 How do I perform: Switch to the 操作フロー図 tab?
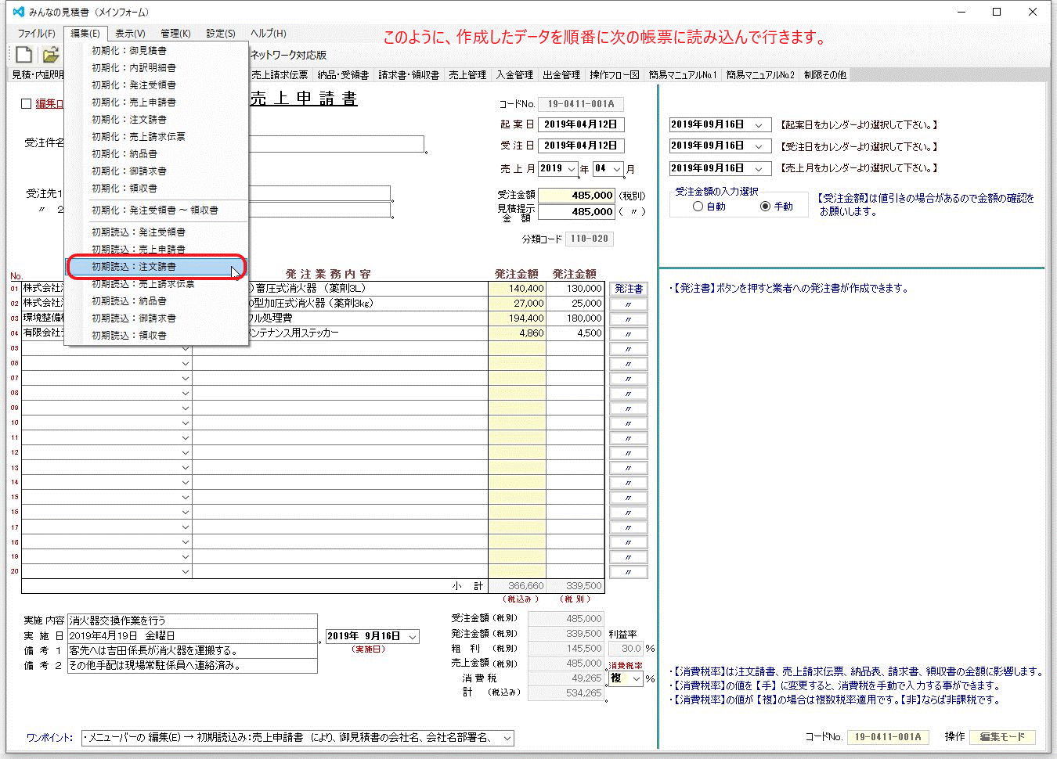pos(615,75)
